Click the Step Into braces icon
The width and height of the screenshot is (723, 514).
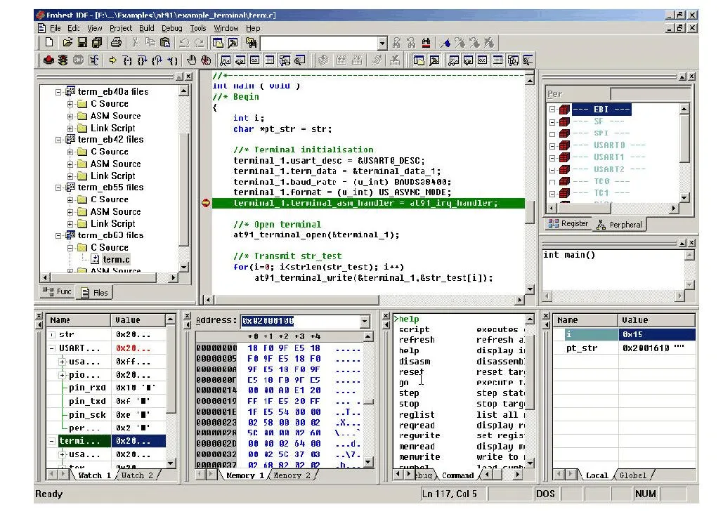128,60
